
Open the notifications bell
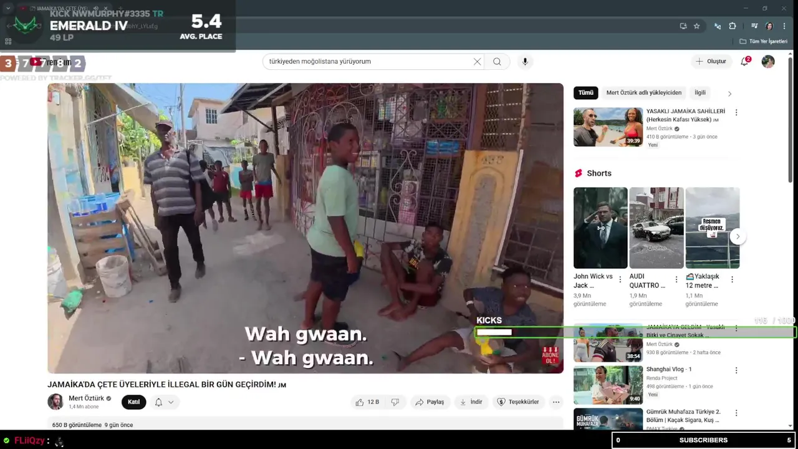744,61
